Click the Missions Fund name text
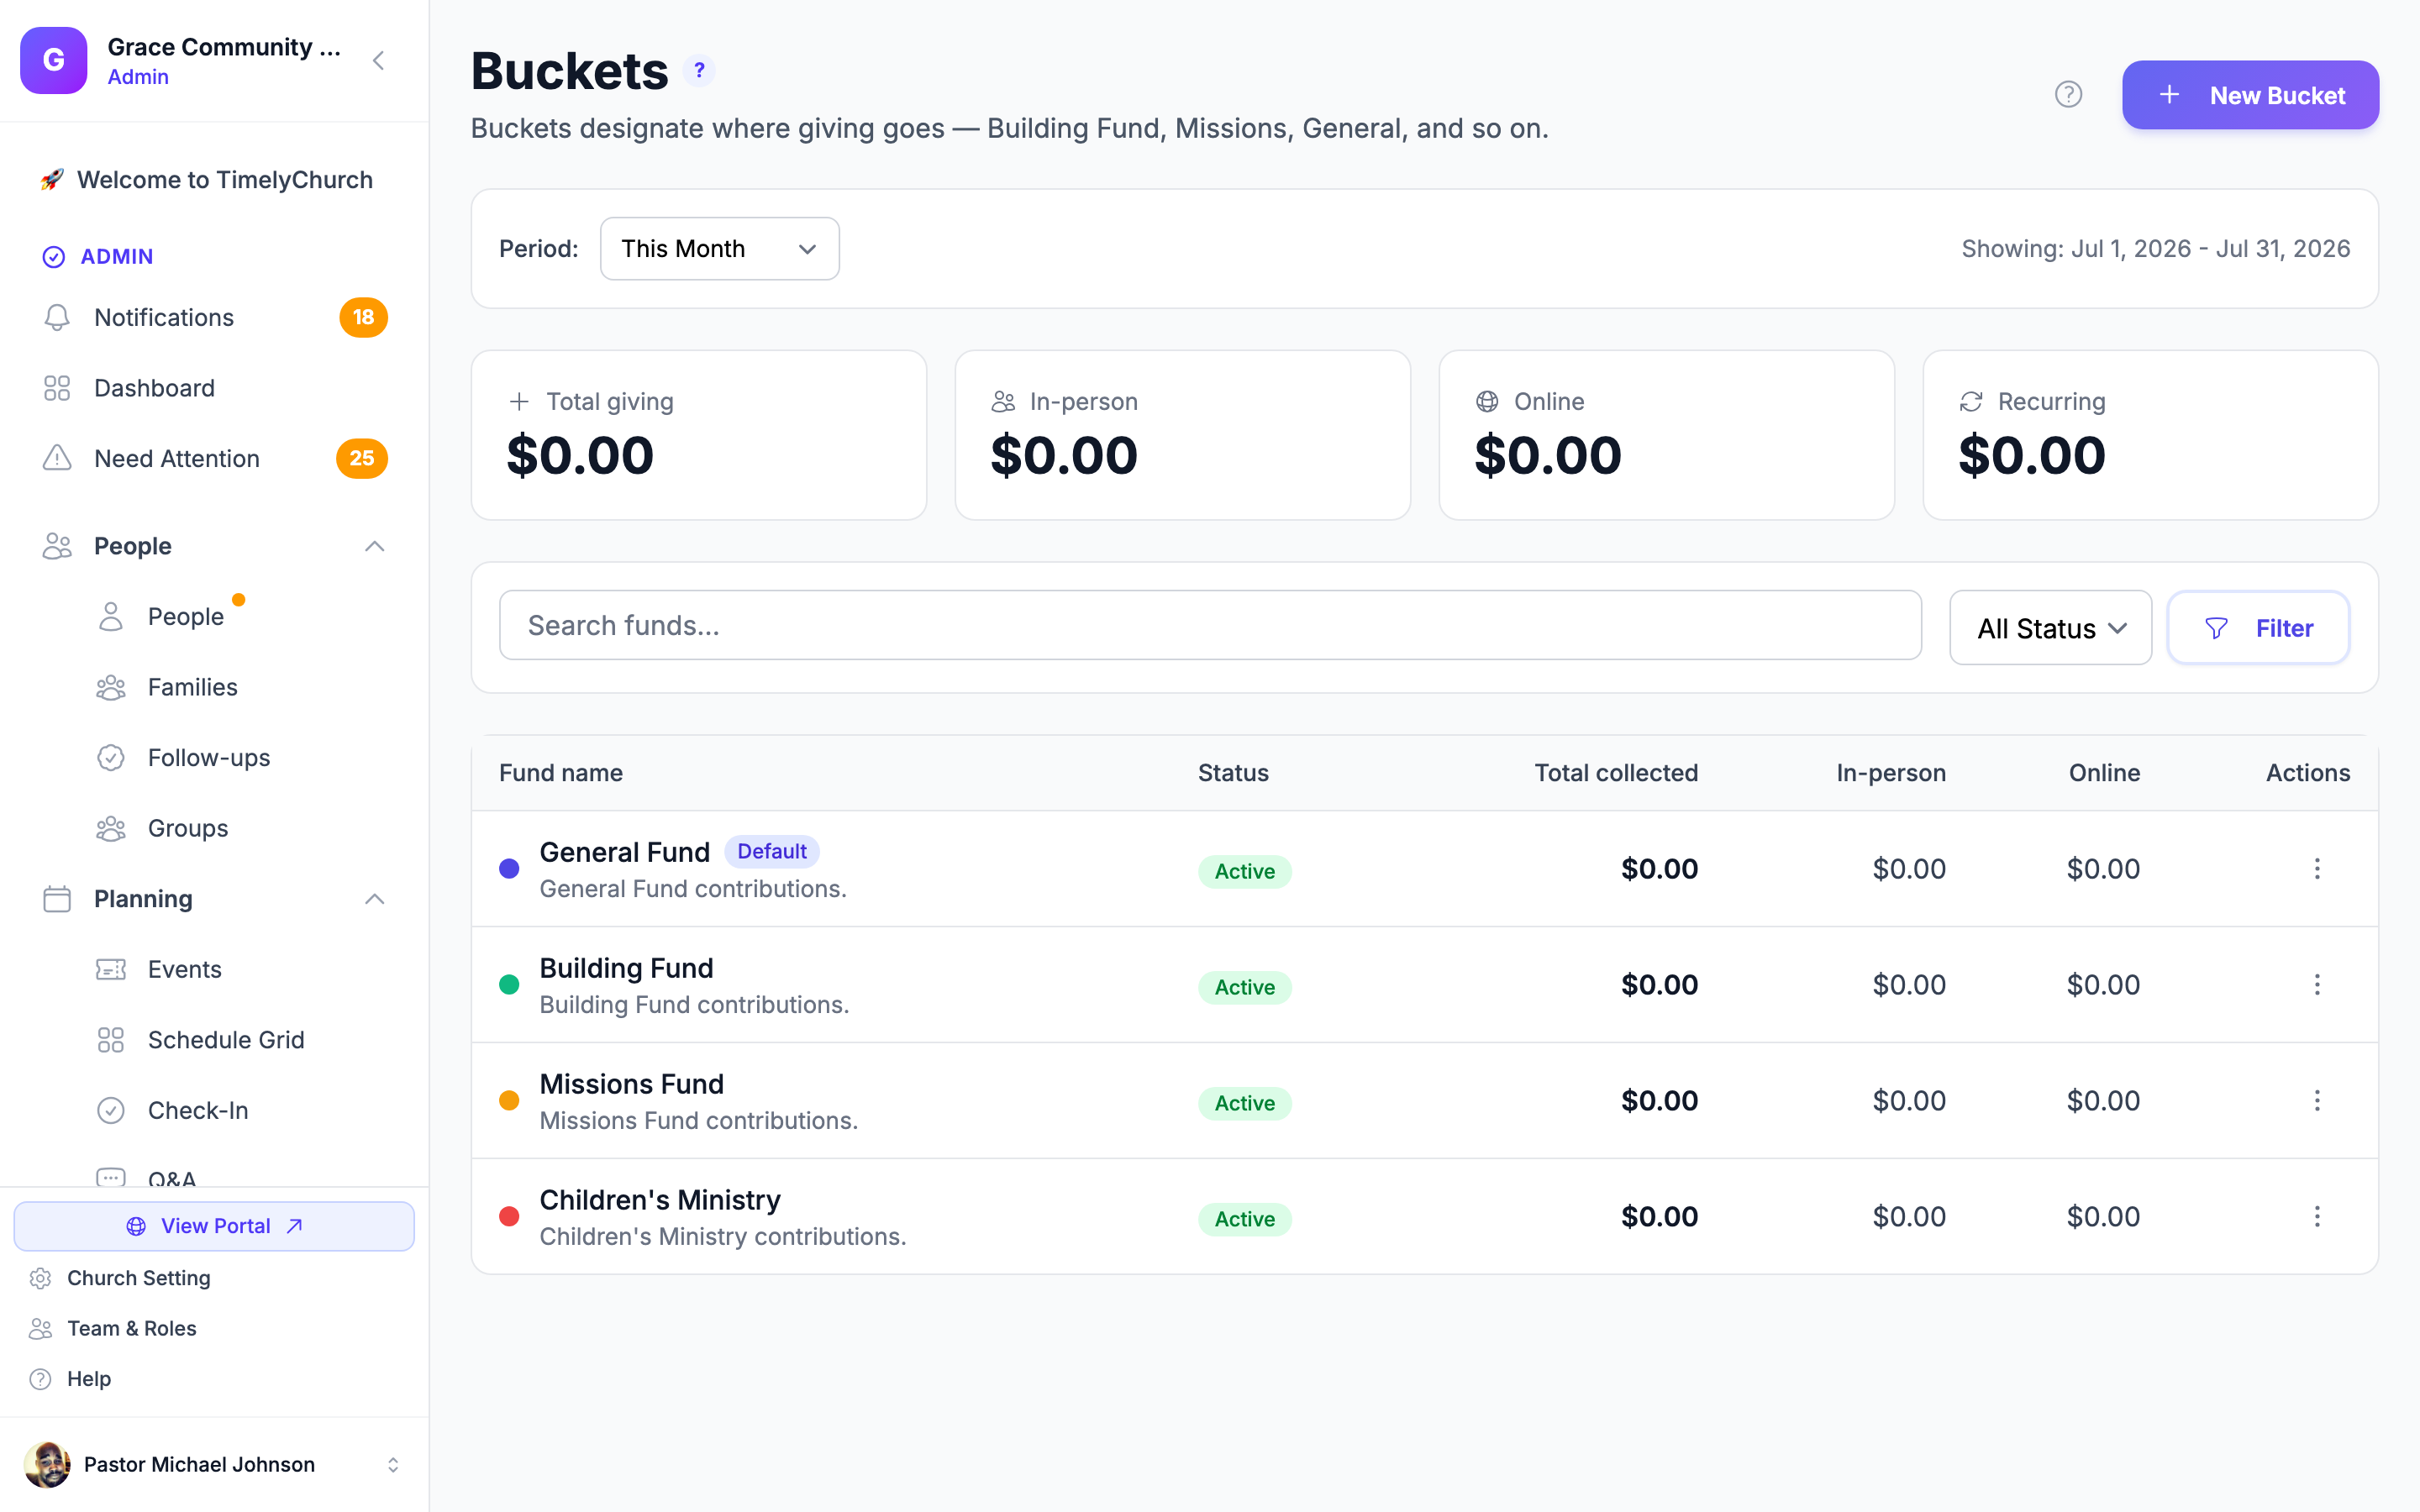 632,1084
